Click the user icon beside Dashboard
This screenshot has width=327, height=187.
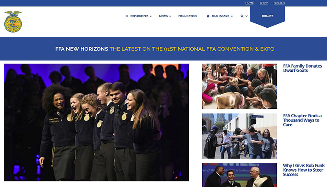click(x=208, y=16)
